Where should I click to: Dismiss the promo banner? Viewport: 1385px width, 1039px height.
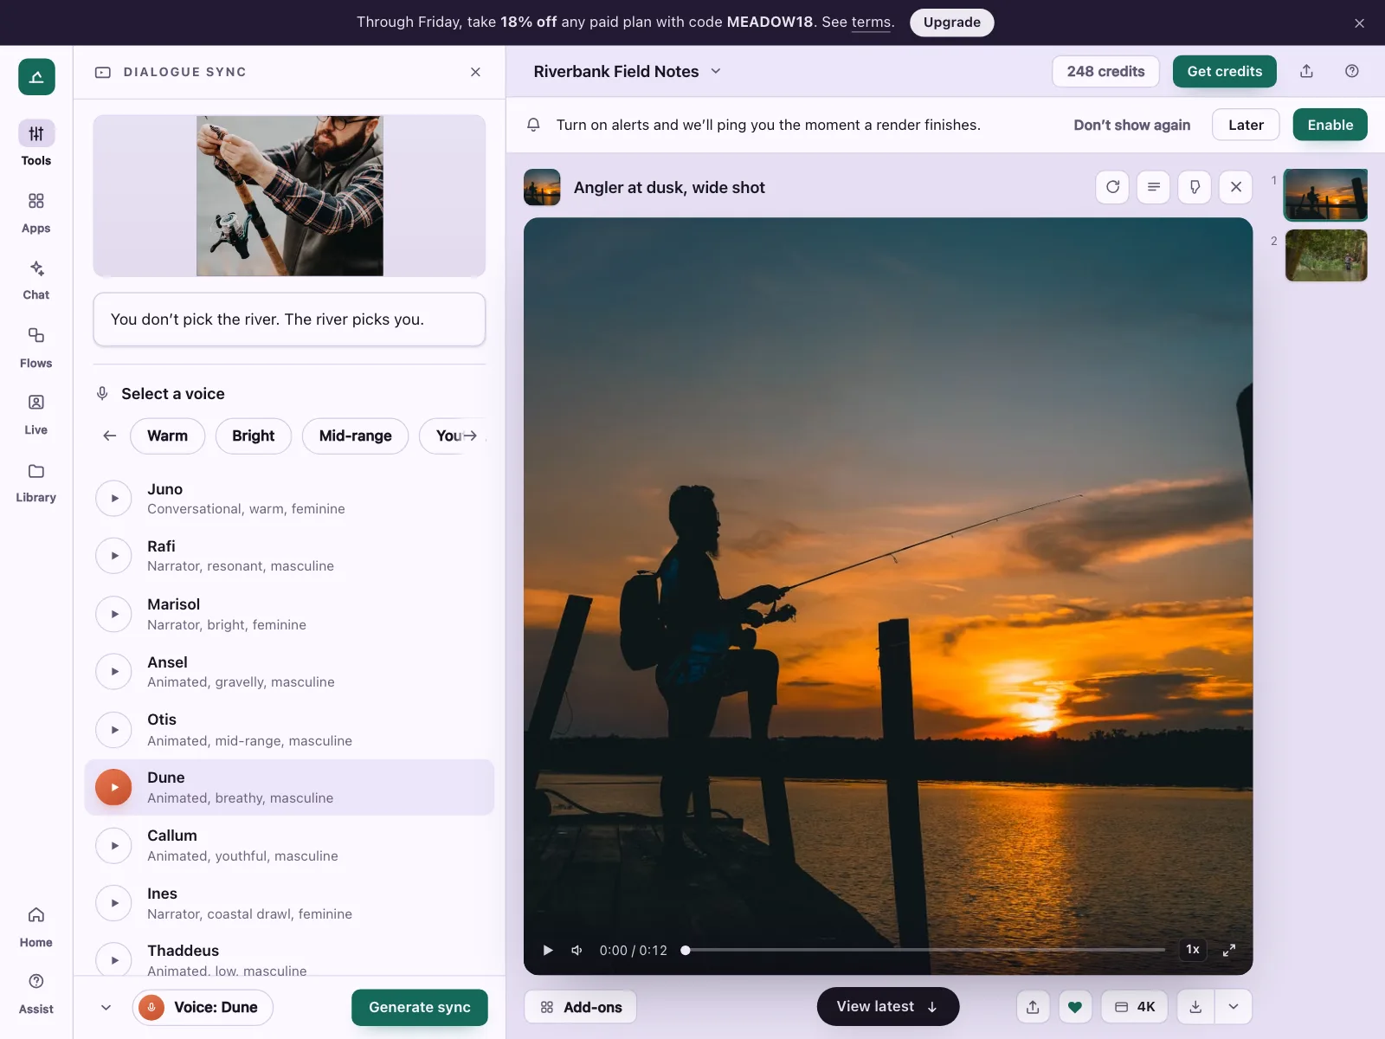coord(1359,23)
